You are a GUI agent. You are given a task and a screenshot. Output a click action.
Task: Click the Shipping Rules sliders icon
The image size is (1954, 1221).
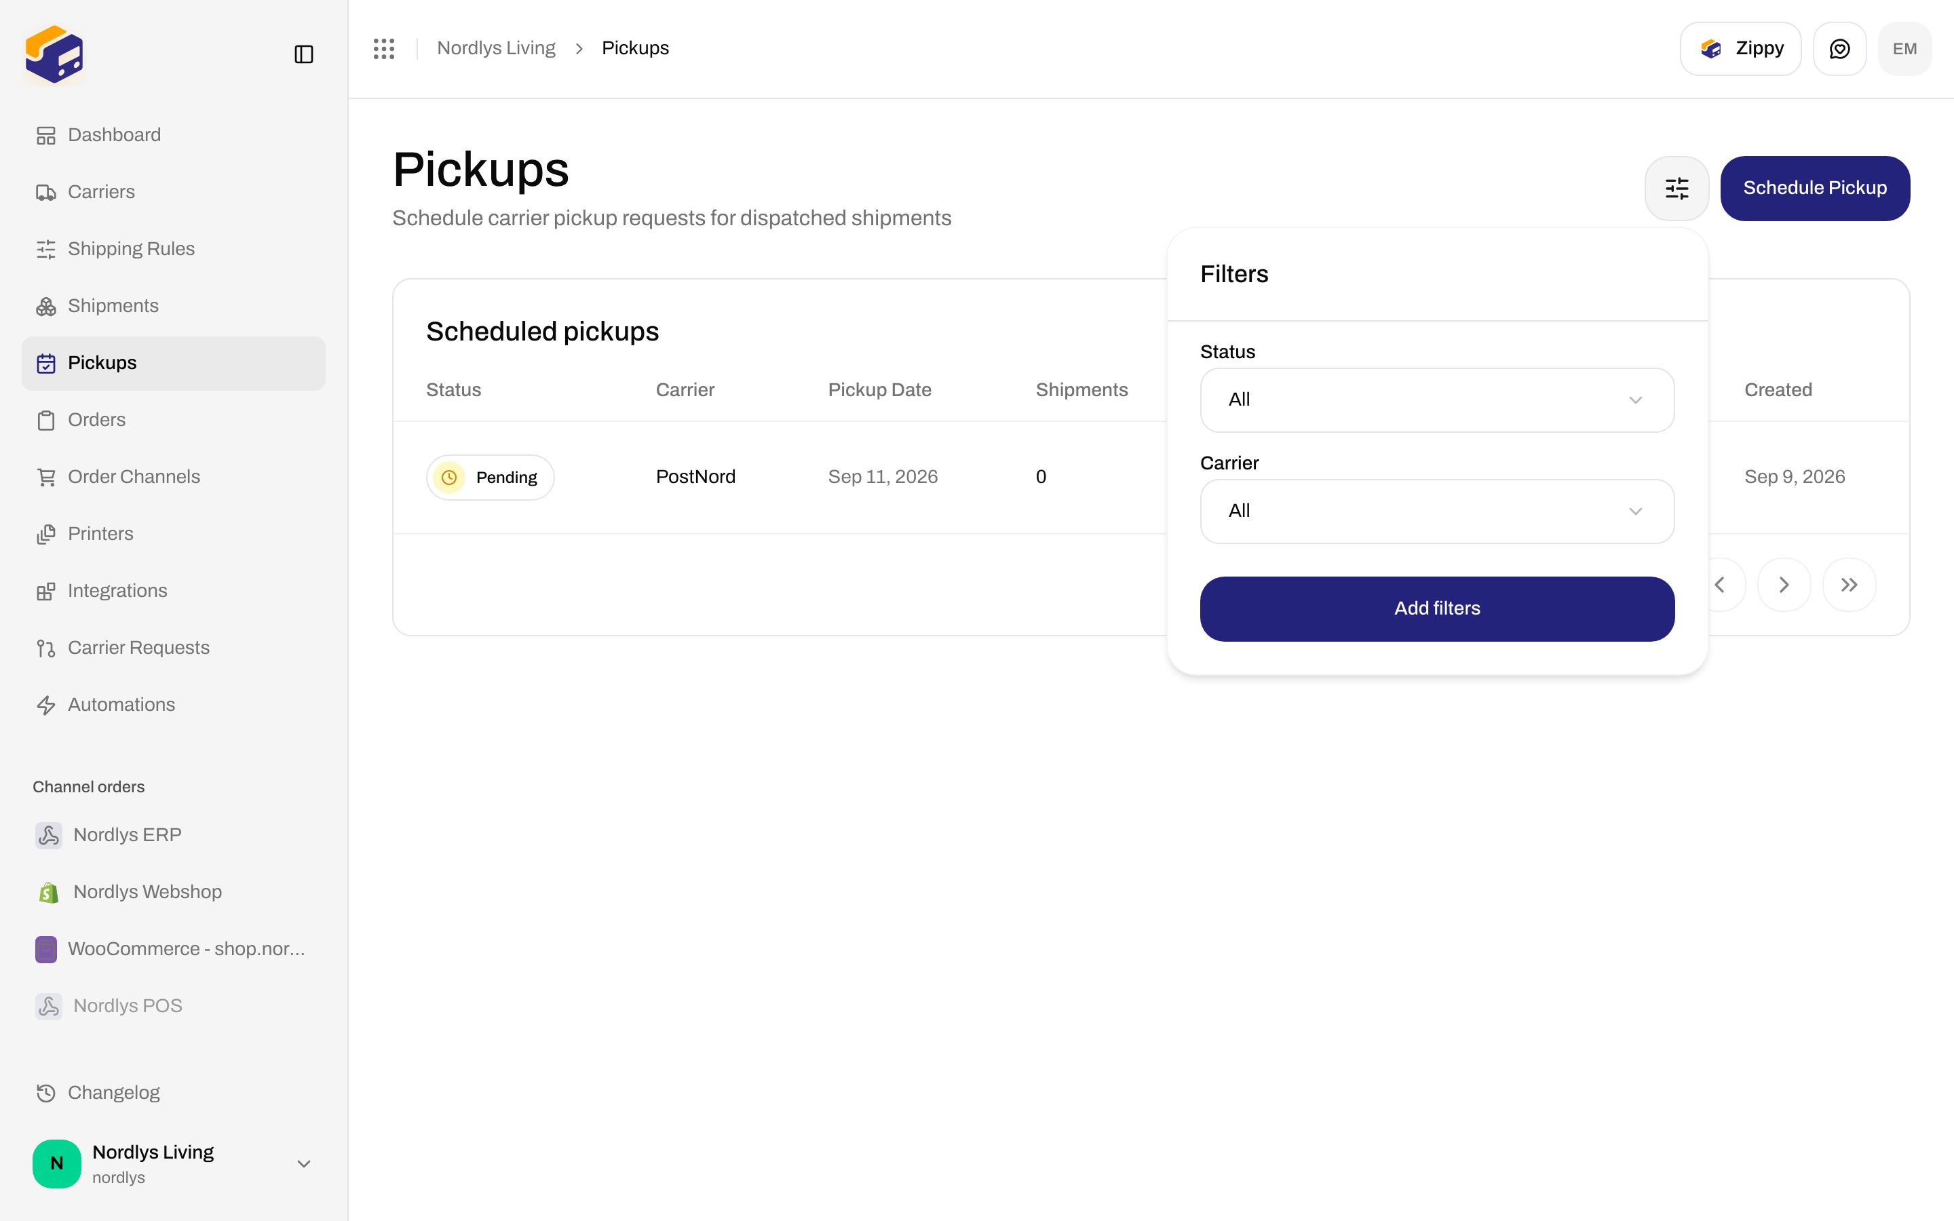pyautogui.click(x=46, y=250)
